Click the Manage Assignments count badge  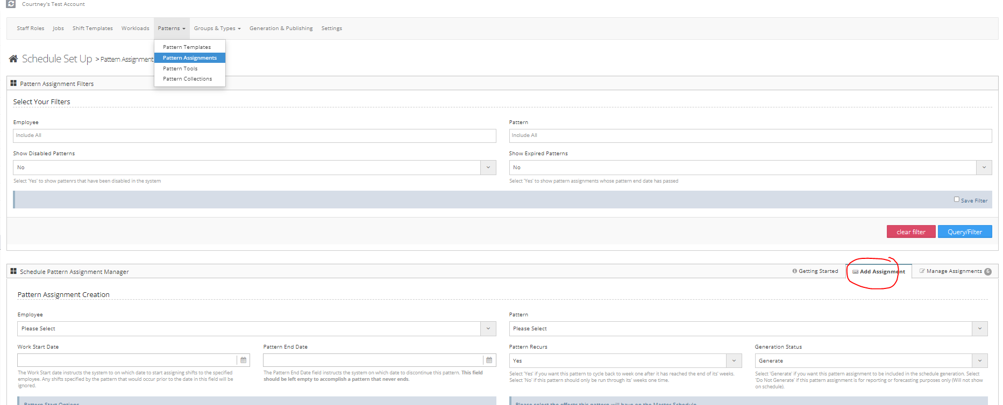(988, 271)
